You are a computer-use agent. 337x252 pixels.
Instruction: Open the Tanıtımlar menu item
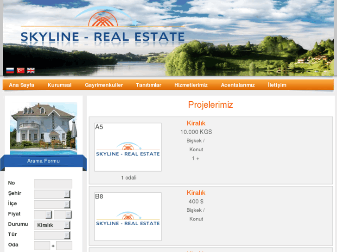(148, 85)
